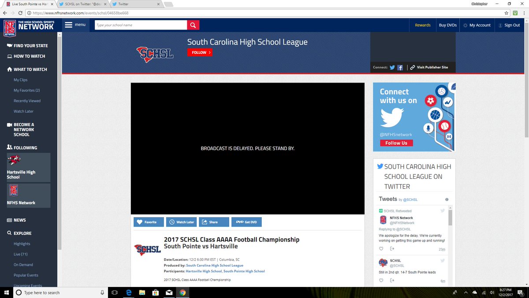This screenshot has width=529, height=298.
Task: Select How To Watch in sidebar
Action: click(x=26, y=56)
